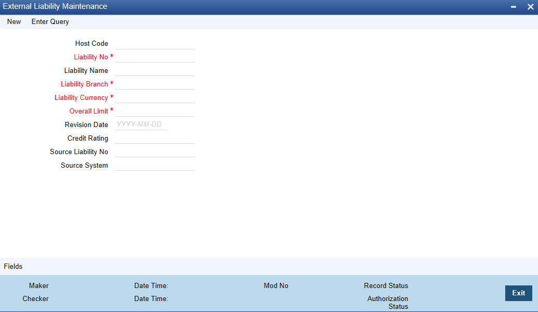Click the Exit button

[518, 293]
